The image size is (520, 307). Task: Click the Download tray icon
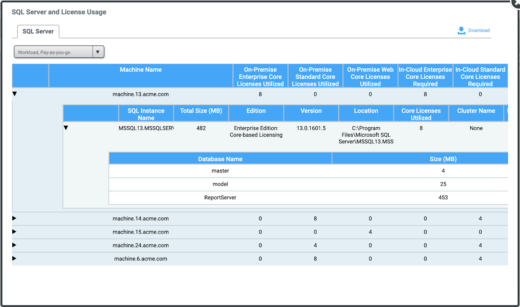coord(461,31)
